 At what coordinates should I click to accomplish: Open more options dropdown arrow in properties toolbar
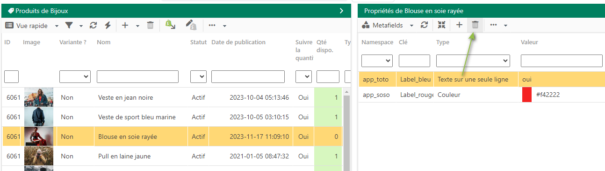click(505, 26)
